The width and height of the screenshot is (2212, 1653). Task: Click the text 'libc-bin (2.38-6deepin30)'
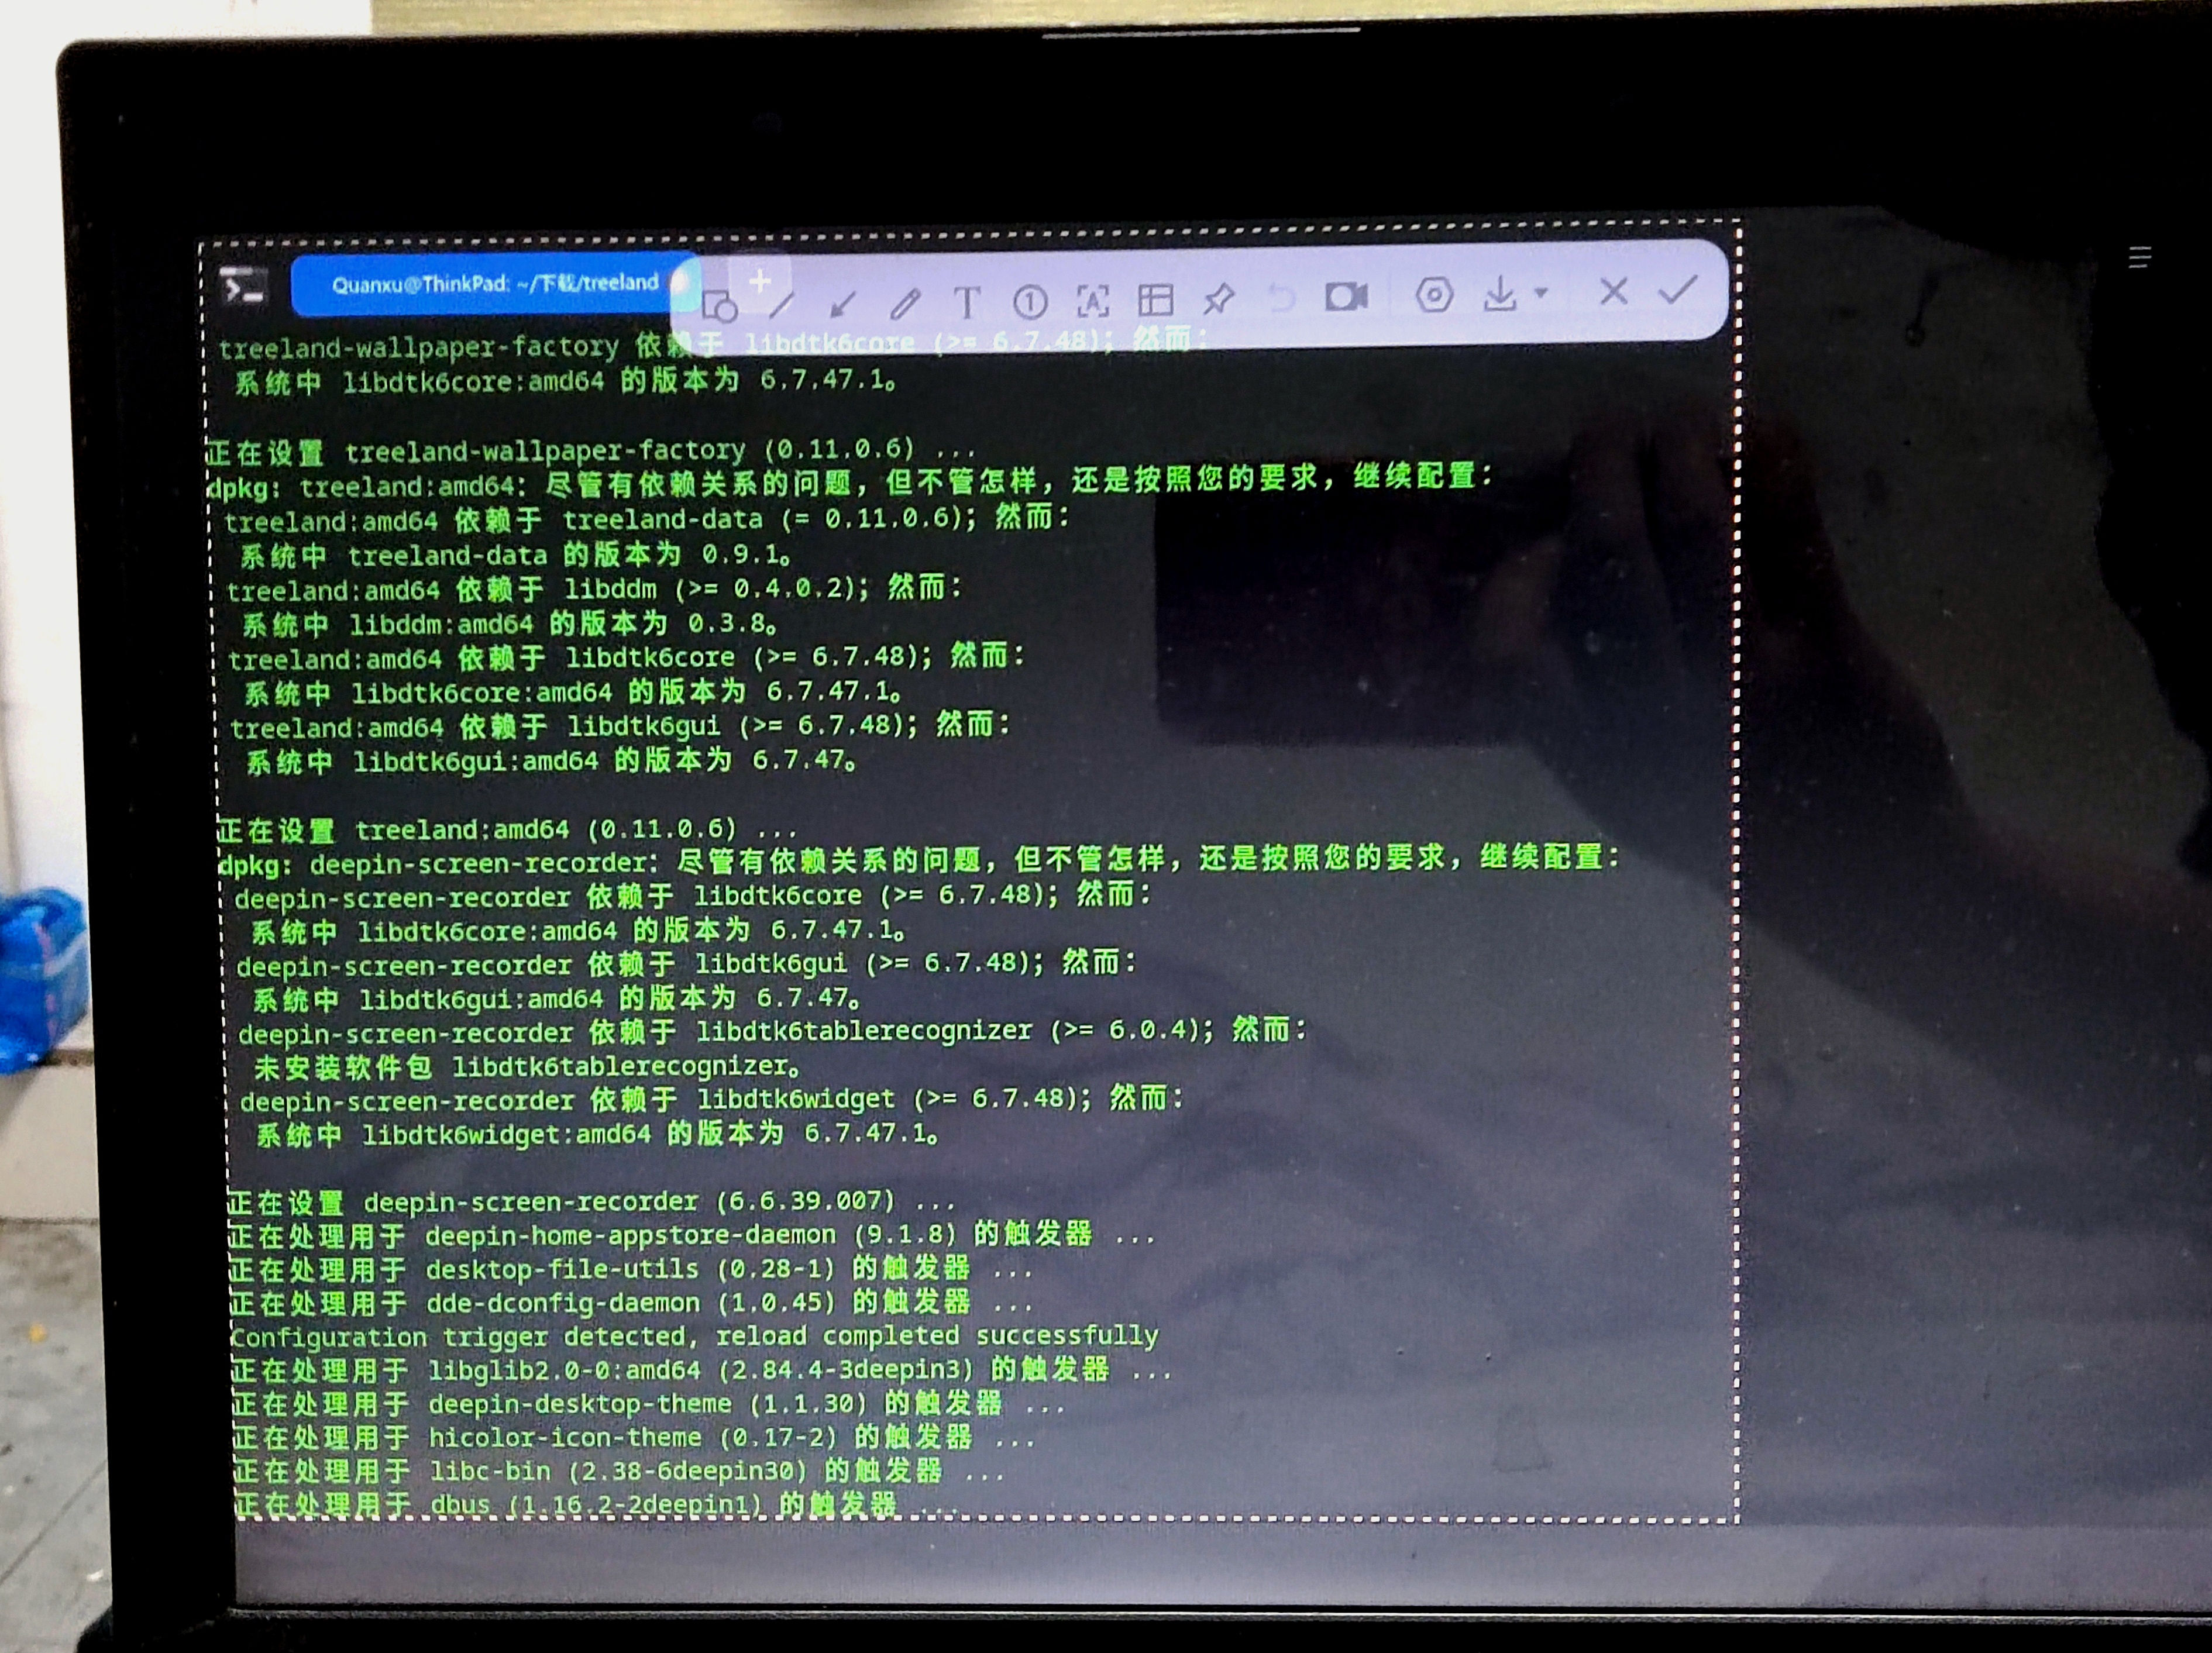pos(618,1472)
